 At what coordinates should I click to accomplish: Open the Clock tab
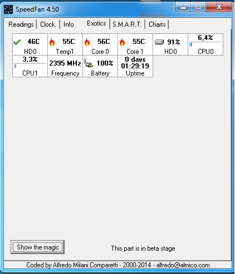pos(48,24)
